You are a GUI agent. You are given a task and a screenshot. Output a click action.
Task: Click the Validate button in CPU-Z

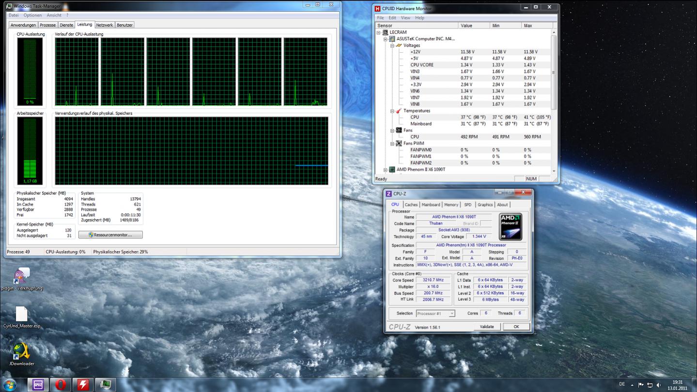point(487,327)
